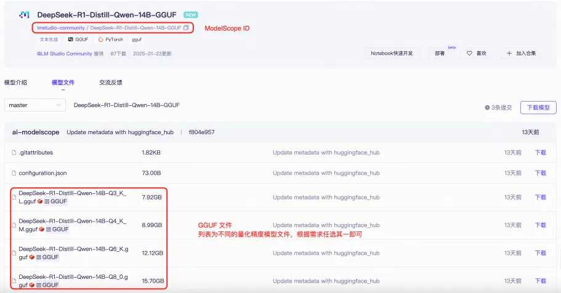
Task: Click red LFS cube icon on Q3_K_L file
Action: (x=40, y=201)
